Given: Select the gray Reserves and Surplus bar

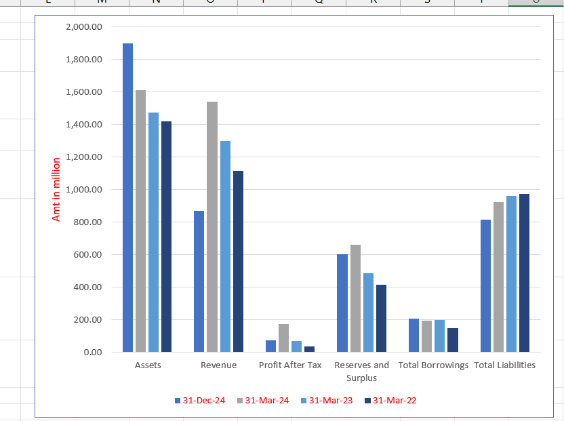Looking at the screenshot, I should click(355, 298).
